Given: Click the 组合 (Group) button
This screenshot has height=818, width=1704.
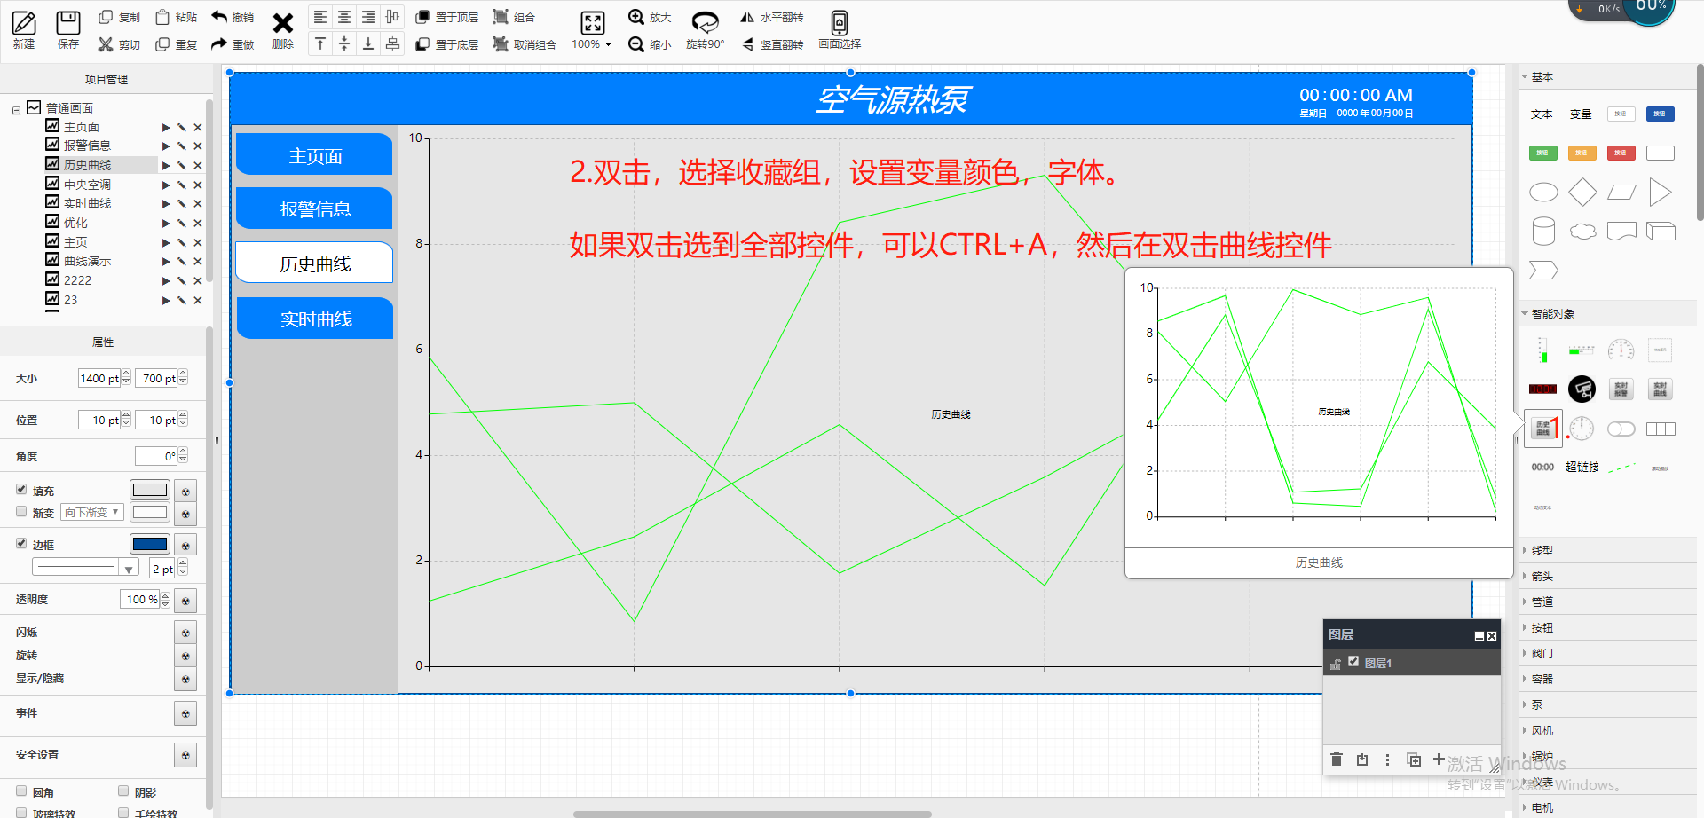Looking at the screenshot, I should tap(514, 17).
